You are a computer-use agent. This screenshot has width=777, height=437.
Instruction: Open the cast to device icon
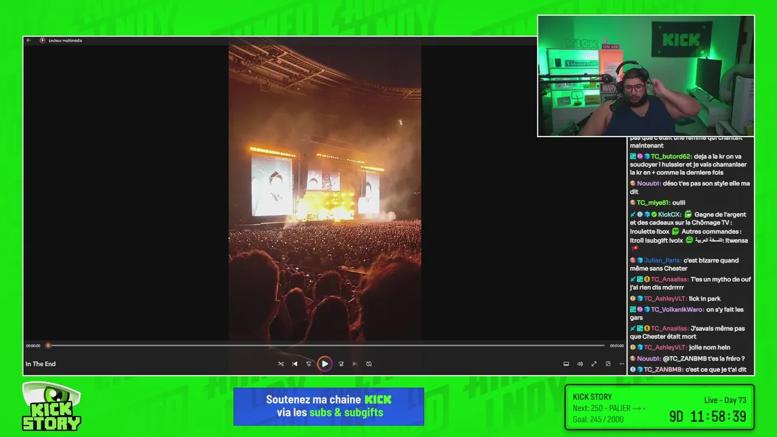[566, 364]
